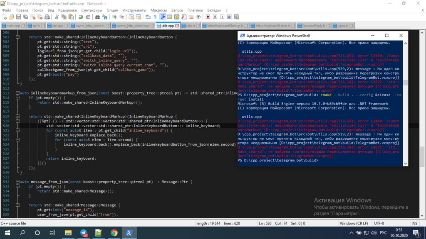426x239 pixels.
Task: Toggle Word wrap toolbar icon
Action: pyautogui.click(x=148, y=17)
